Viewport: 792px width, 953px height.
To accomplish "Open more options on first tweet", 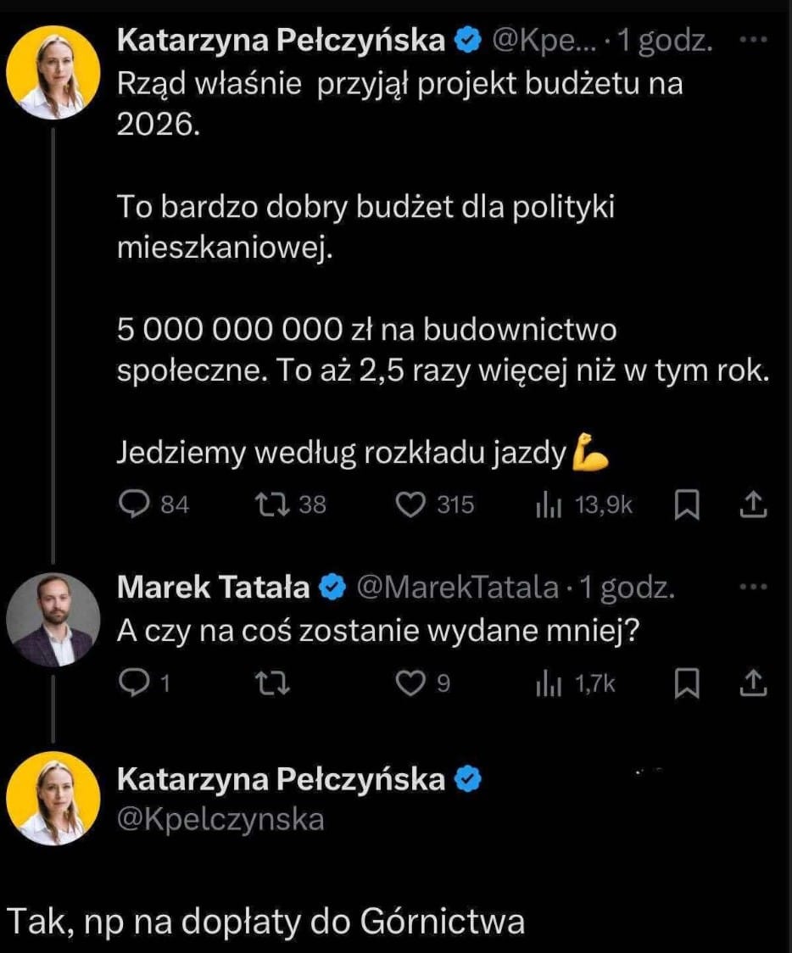I will (x=753, y=40).
